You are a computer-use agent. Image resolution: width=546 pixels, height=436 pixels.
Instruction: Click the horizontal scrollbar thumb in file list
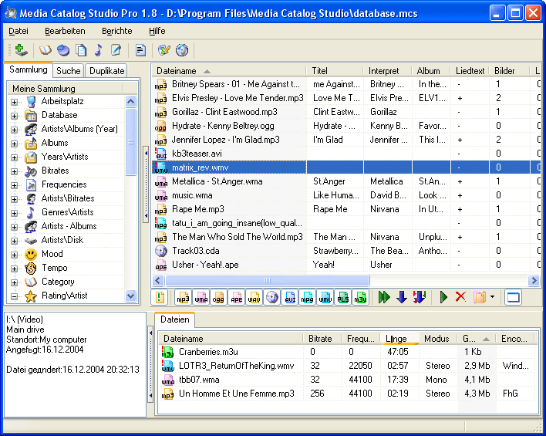coord(268,280)
